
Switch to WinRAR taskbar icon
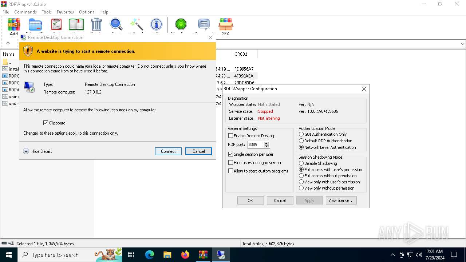203,255
